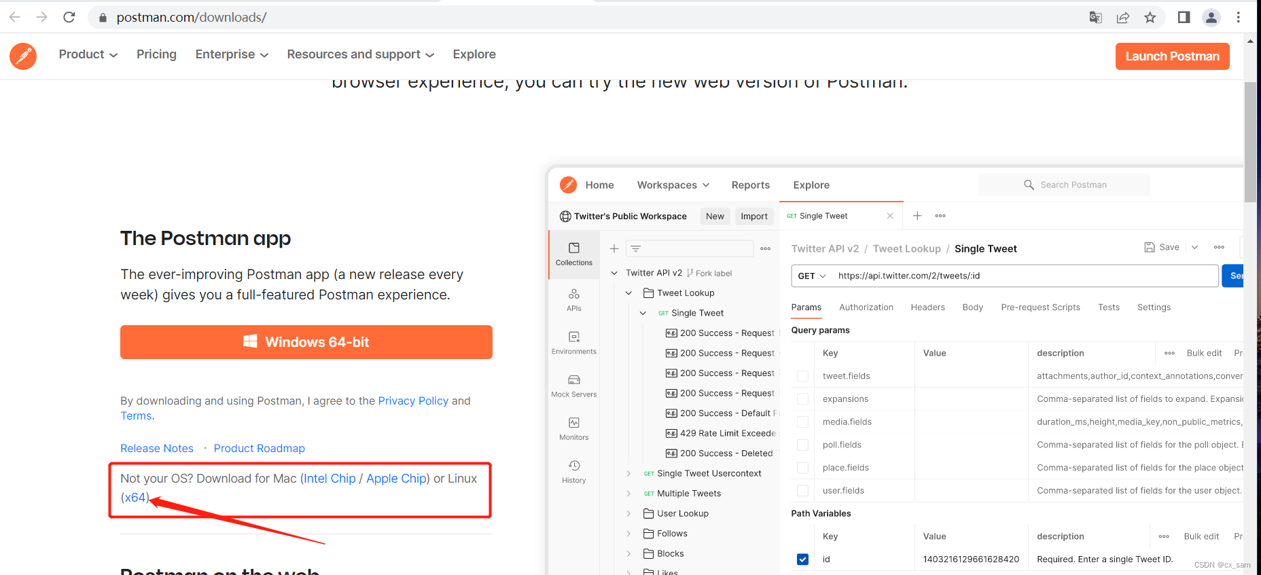Screen dimensions: 1261x575
Task: Open Mock Servers in the app sidebar
Action: 574,386
